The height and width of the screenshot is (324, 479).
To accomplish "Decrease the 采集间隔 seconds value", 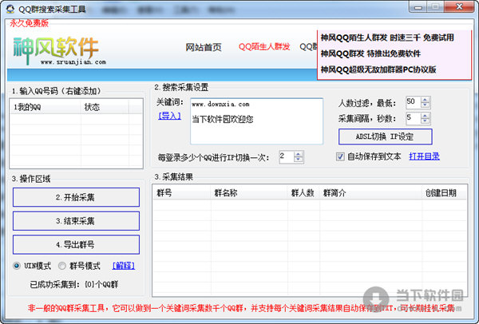I will tap(425, 121).
